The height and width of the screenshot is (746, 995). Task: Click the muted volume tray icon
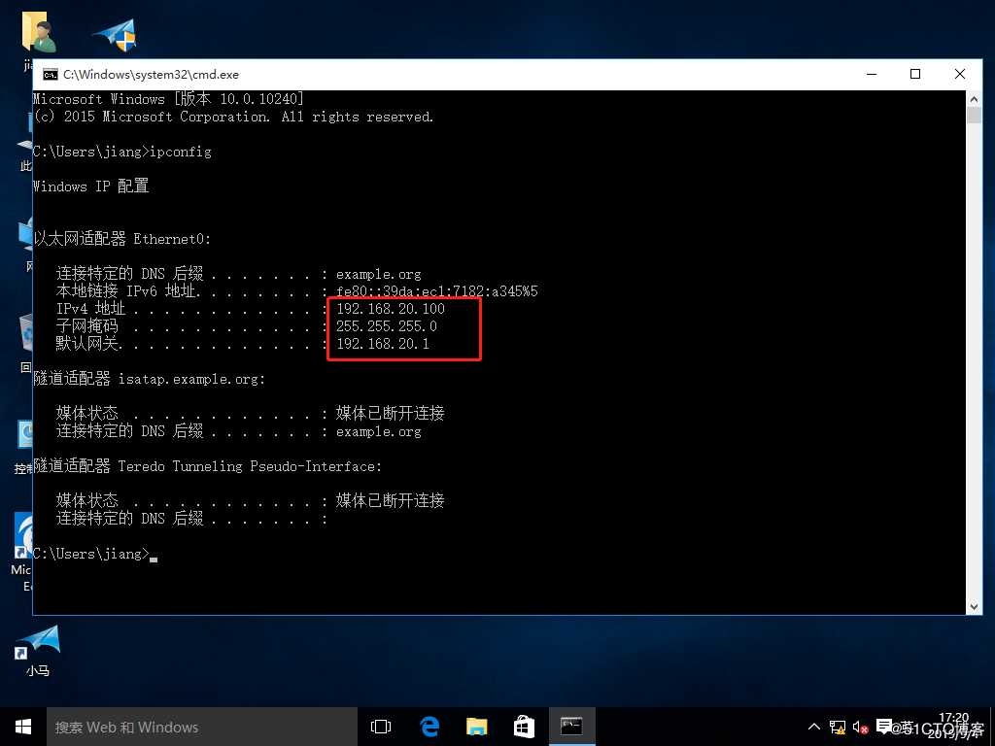coord(861,728)
